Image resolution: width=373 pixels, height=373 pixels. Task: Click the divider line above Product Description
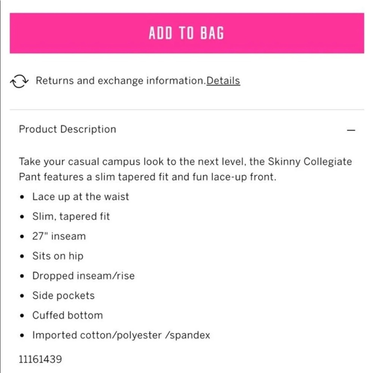coord(186,110)
